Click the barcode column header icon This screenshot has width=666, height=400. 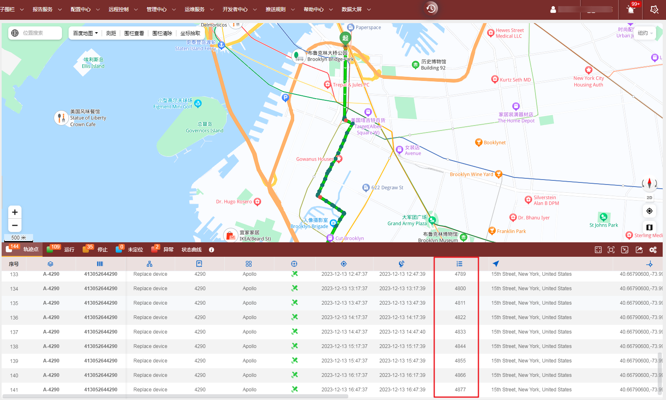100,264
